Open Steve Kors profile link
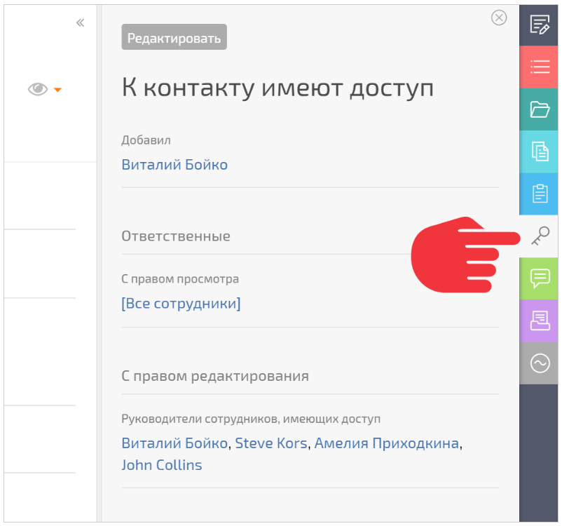Viewport: 562px width, 526px height. 270,443
